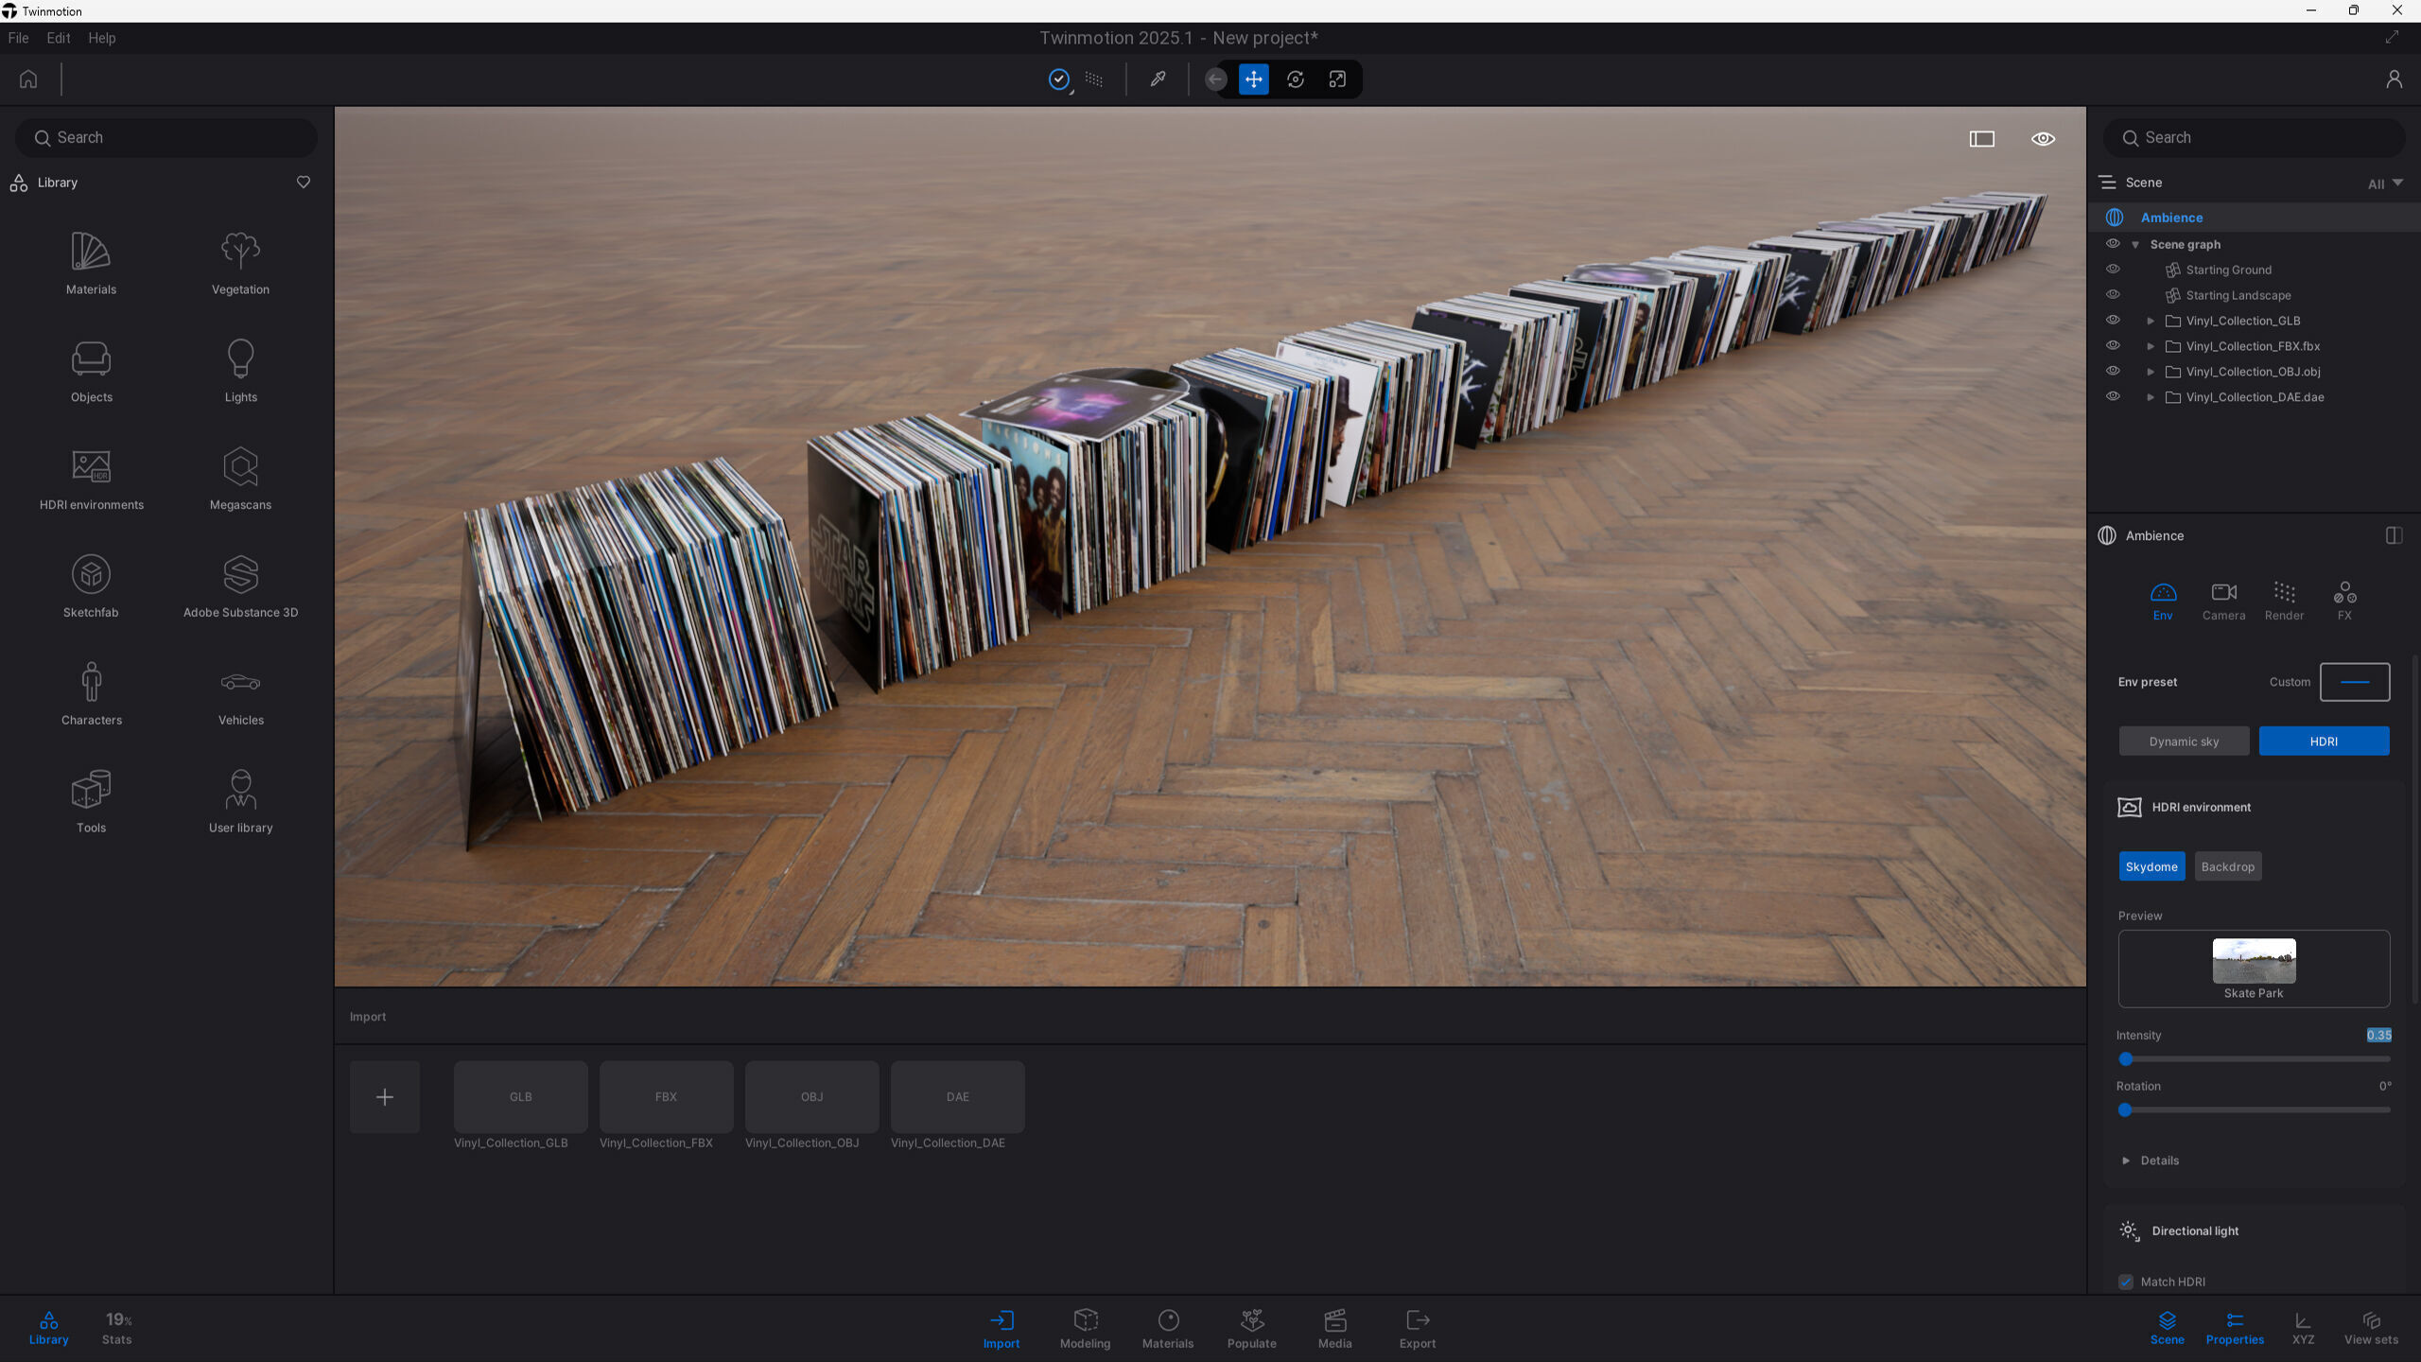Adjust the HDRI Rotation slider
The width and height of the screenshot is (2421, 1362).
(x=2254, y=1110)
